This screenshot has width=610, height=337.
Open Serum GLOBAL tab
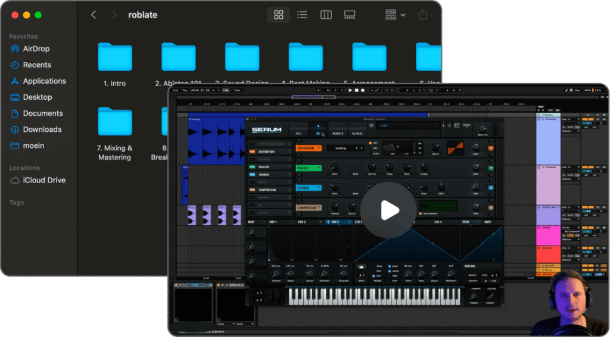[357, 130]
